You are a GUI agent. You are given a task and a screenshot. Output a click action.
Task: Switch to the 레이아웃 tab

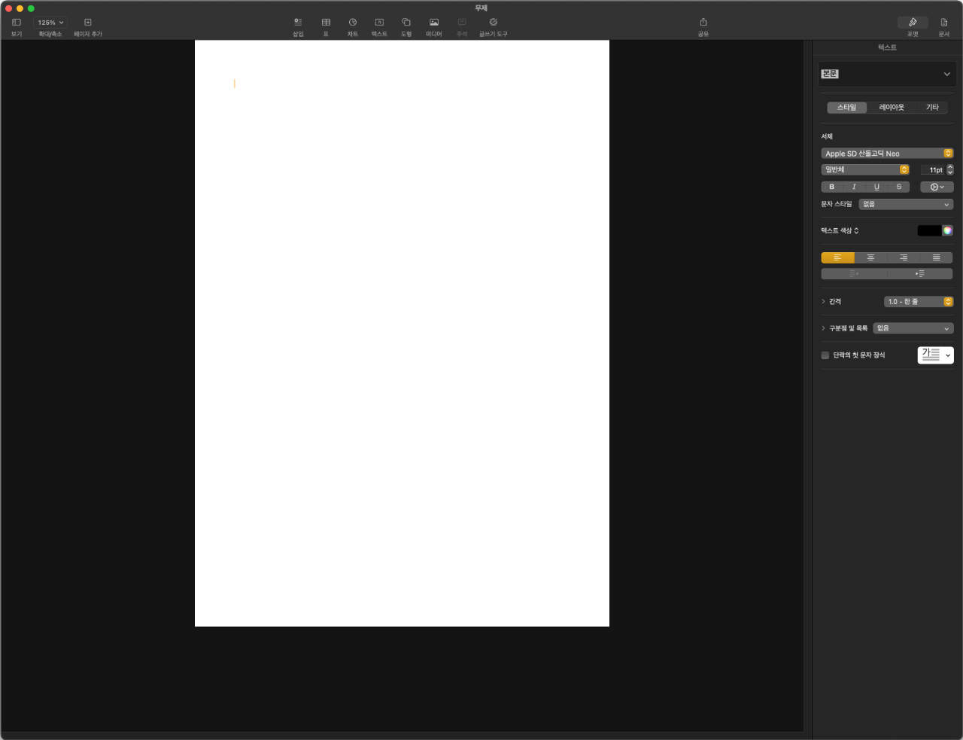click(x=892, y=108)
